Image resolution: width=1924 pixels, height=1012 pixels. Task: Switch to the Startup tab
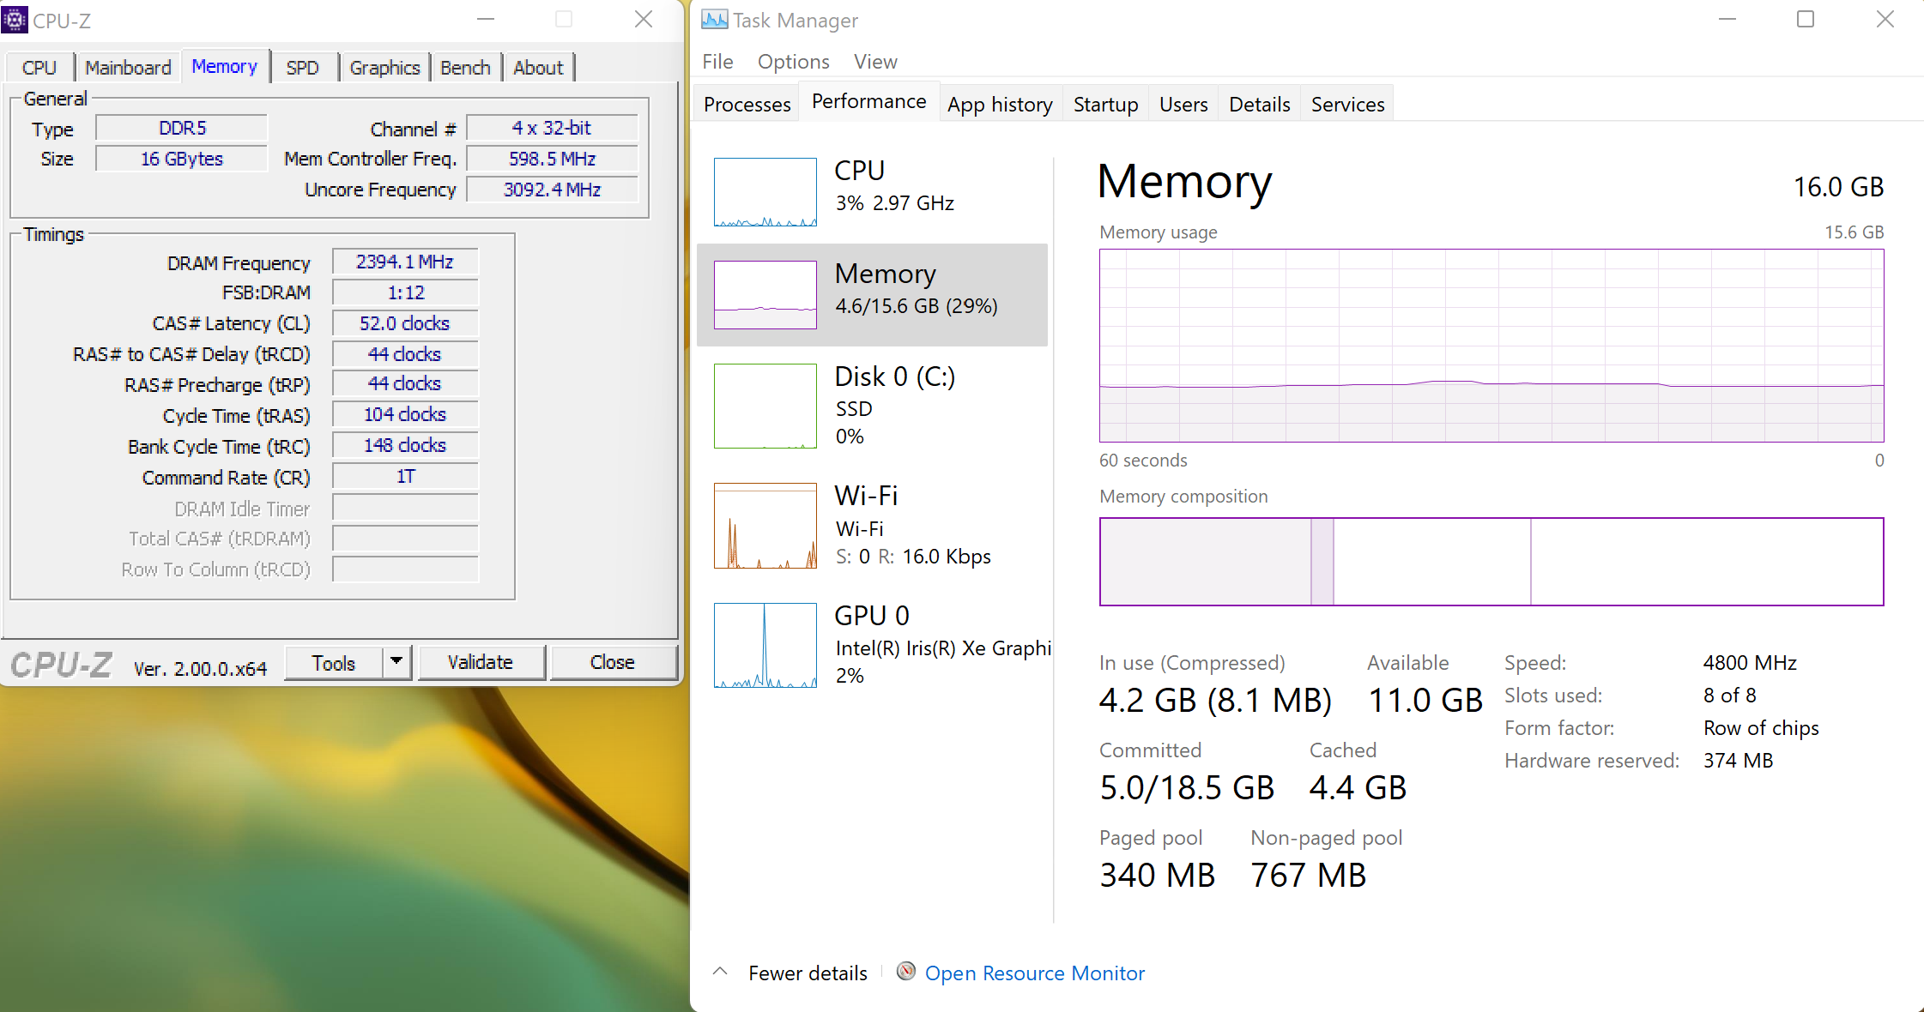[1105, 105]
